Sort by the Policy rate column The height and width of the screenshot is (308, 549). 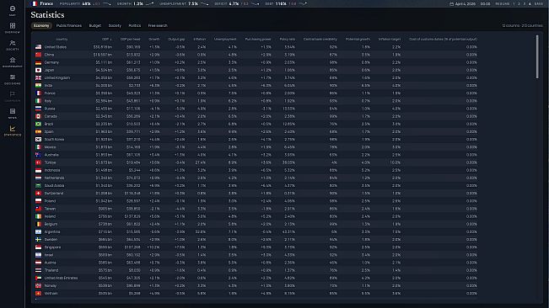[x=287, y=39]
